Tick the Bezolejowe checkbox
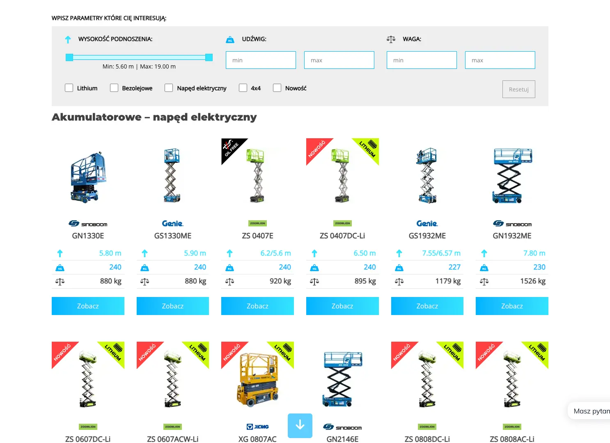This screenshot has width=610, height=443. pos(114,88)
